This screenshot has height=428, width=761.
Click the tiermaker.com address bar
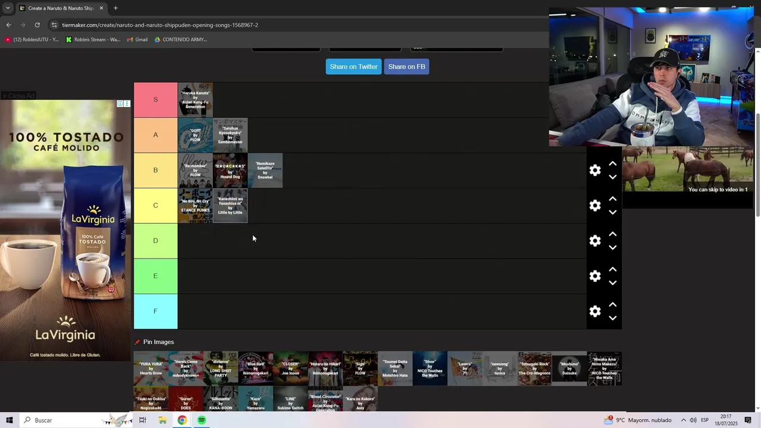297,25
